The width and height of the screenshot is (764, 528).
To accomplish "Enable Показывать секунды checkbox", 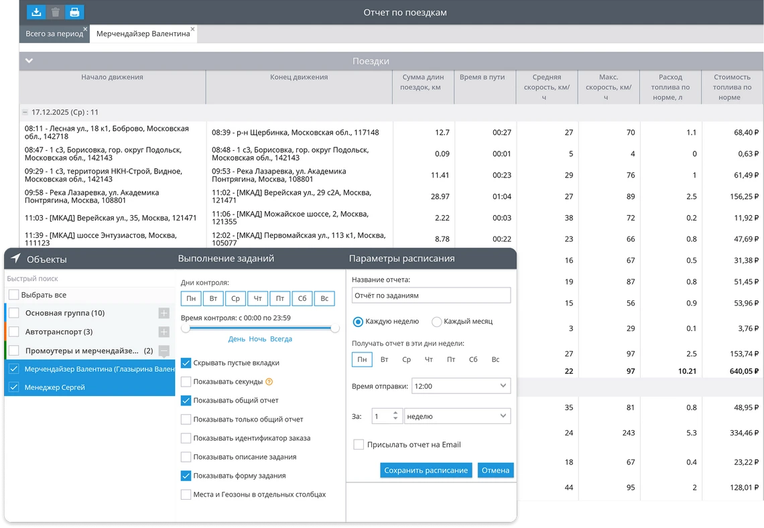I will click(x=186, y=382).
